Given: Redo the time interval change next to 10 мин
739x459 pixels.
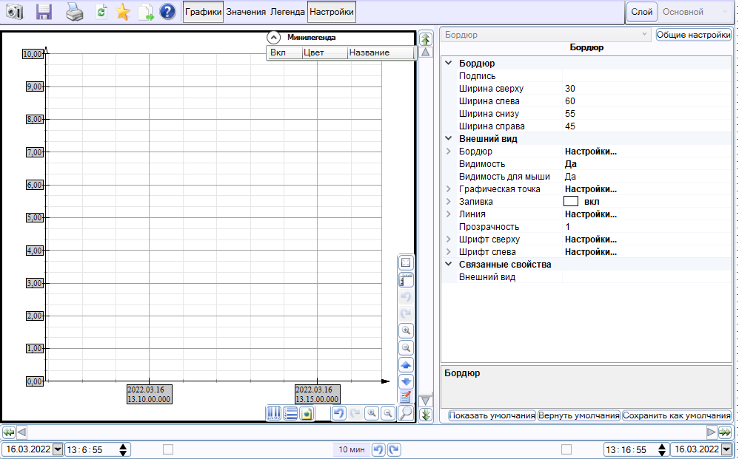Looking at the screenshot, I should click(x=394, y=449).
